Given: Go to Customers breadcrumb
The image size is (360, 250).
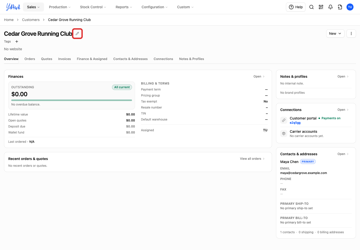Looking at the screenshot, I should [31, 20].
